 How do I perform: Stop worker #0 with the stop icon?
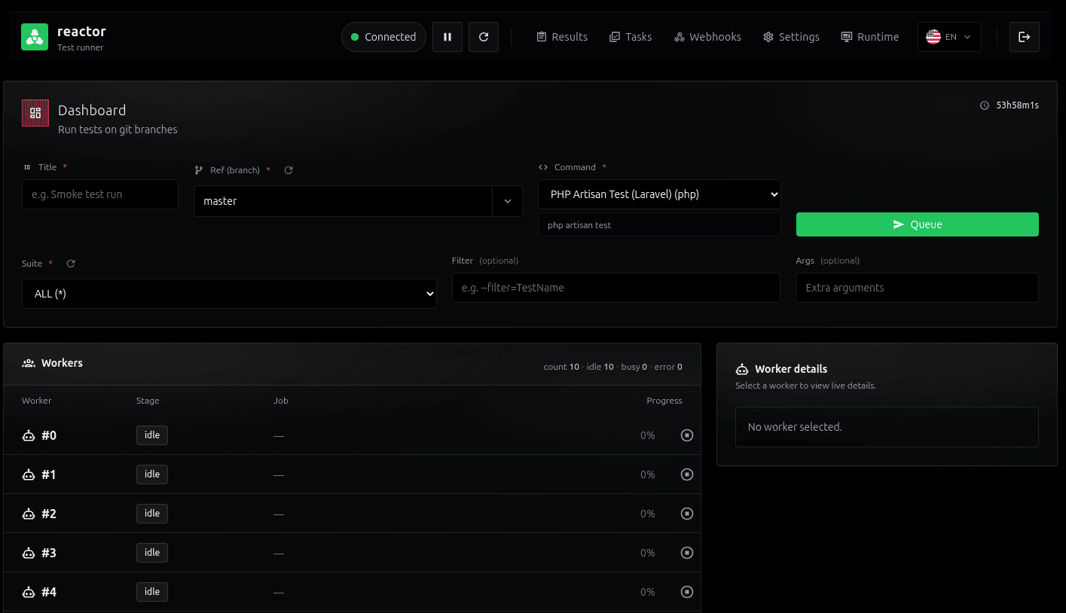[x=687, y=435]
